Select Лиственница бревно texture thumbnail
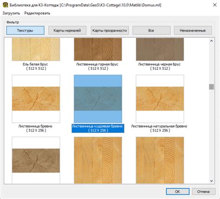Image resolution: width=220 pixels, height=199 pixels. click(36, 99)
